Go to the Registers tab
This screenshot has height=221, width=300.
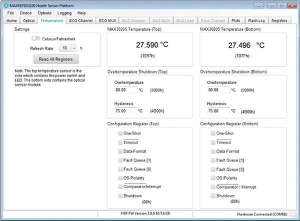pos(279,21)
